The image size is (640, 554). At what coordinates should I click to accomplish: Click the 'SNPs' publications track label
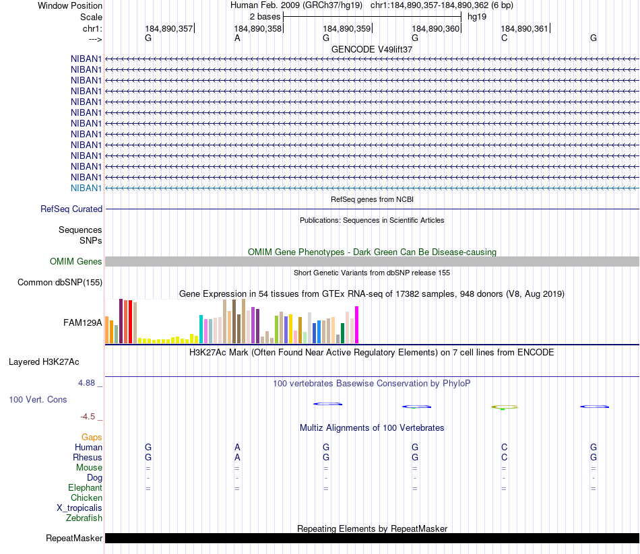click(91, 241)
